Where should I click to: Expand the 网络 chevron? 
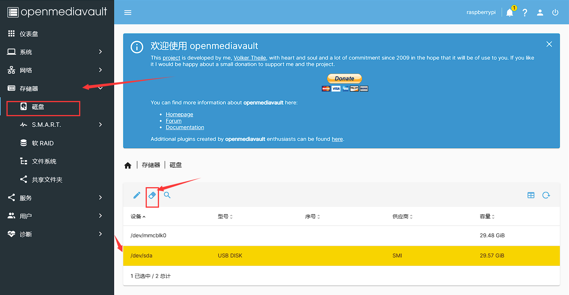100,70
